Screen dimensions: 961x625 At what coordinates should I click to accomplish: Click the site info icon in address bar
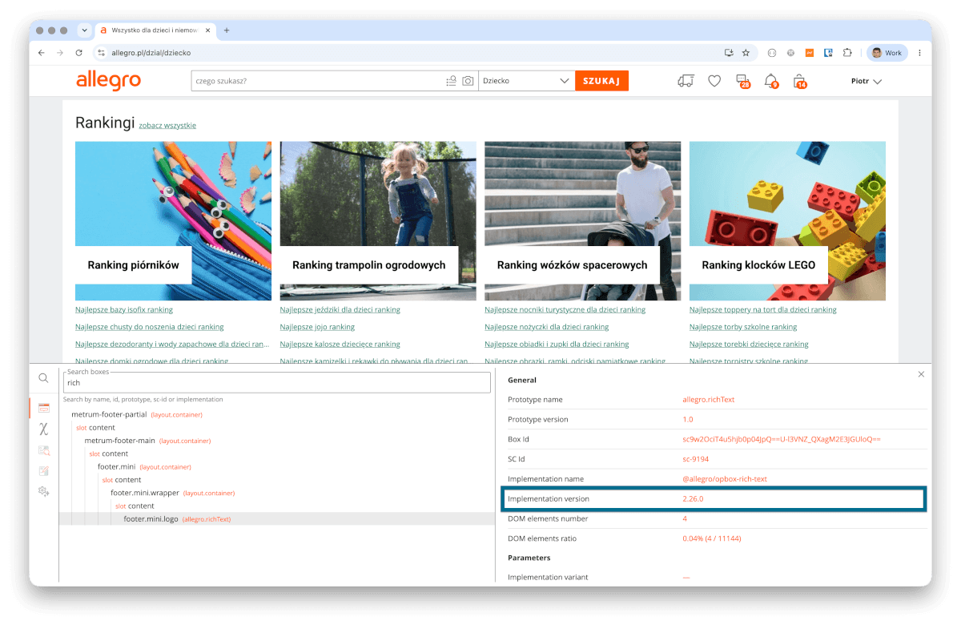click(x=101, y=53)
